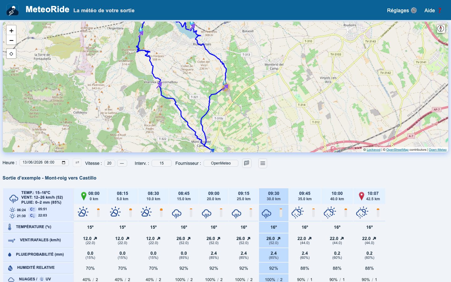The width and height of the screenshot is (451, 282).
Task: Click rain value 2.4 at 09:00
Action: pyautogui.click(x=214, y=253)
